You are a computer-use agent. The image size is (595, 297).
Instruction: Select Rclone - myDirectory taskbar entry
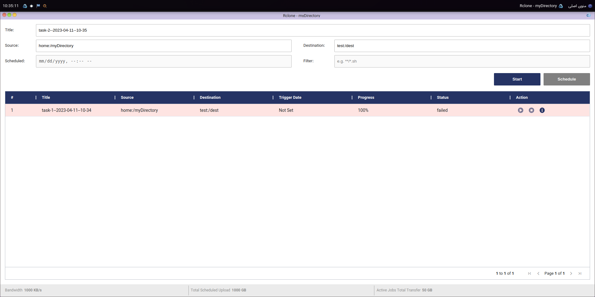point(541,6)
